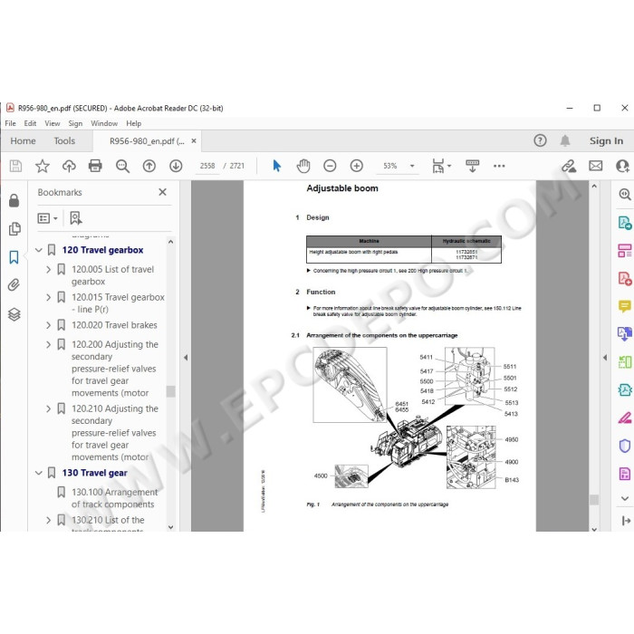Open the security lock panel

pos(14,200)
